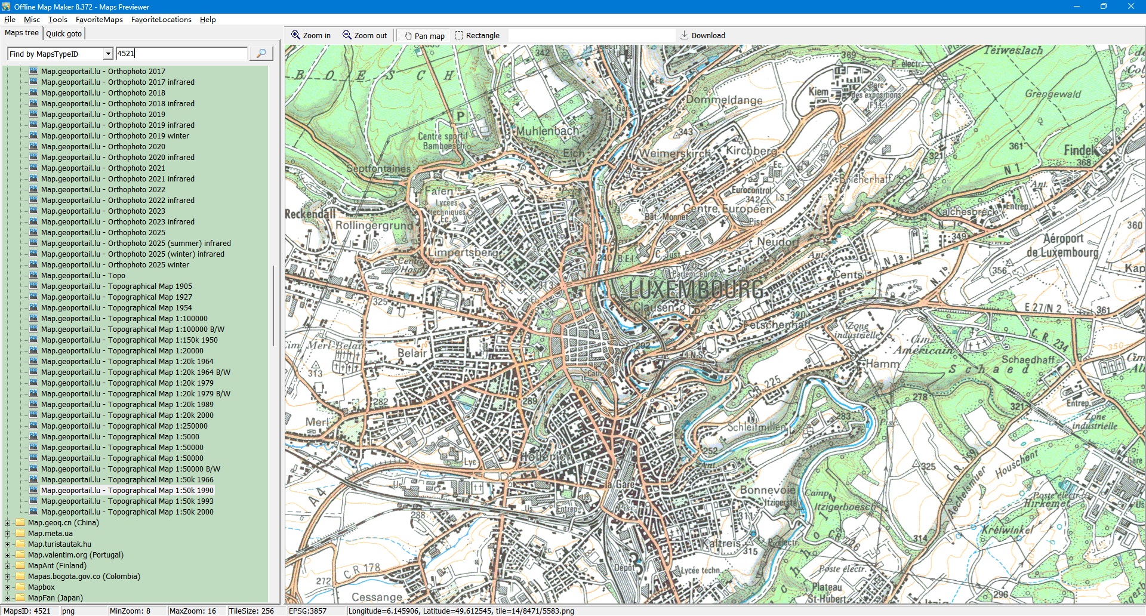
Task: Expand the Mapbox tree node
Action: [8, 587]
